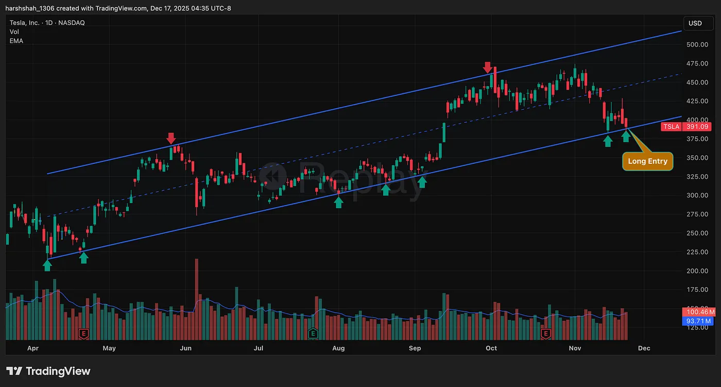Click the 125.00 price axis label
721x387 pixels.
point(697,328)
